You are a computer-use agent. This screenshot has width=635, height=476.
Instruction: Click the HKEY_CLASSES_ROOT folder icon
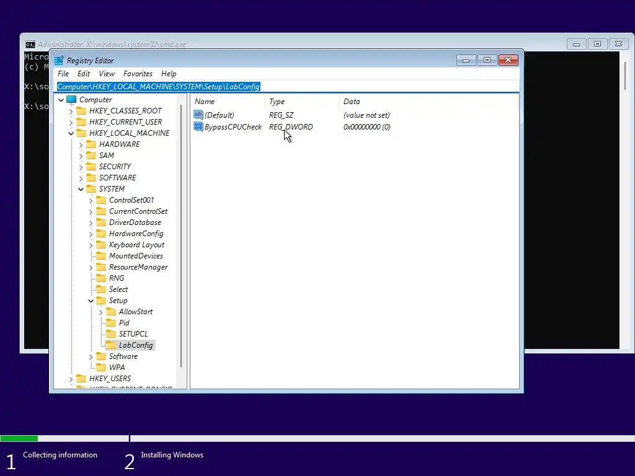coord(81,111)
